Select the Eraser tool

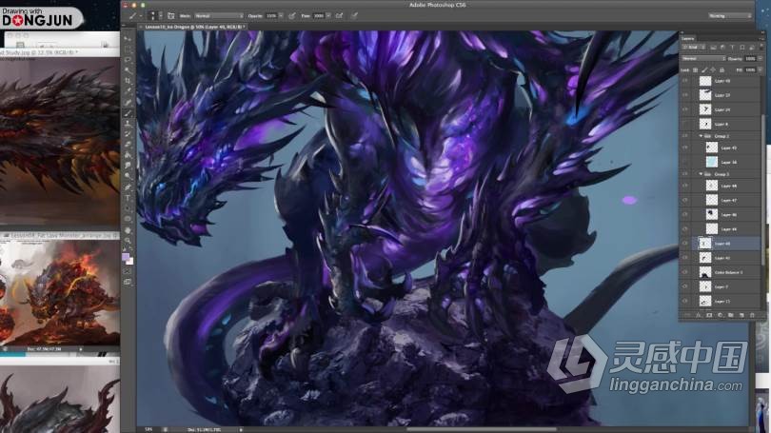pyautogui.click(x=128, y=144)
